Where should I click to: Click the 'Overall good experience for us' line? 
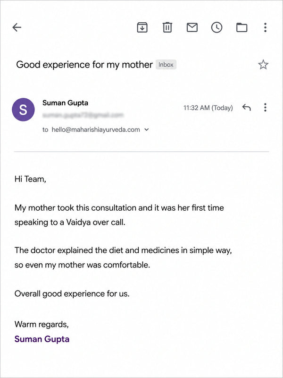[x=72, y=294]
